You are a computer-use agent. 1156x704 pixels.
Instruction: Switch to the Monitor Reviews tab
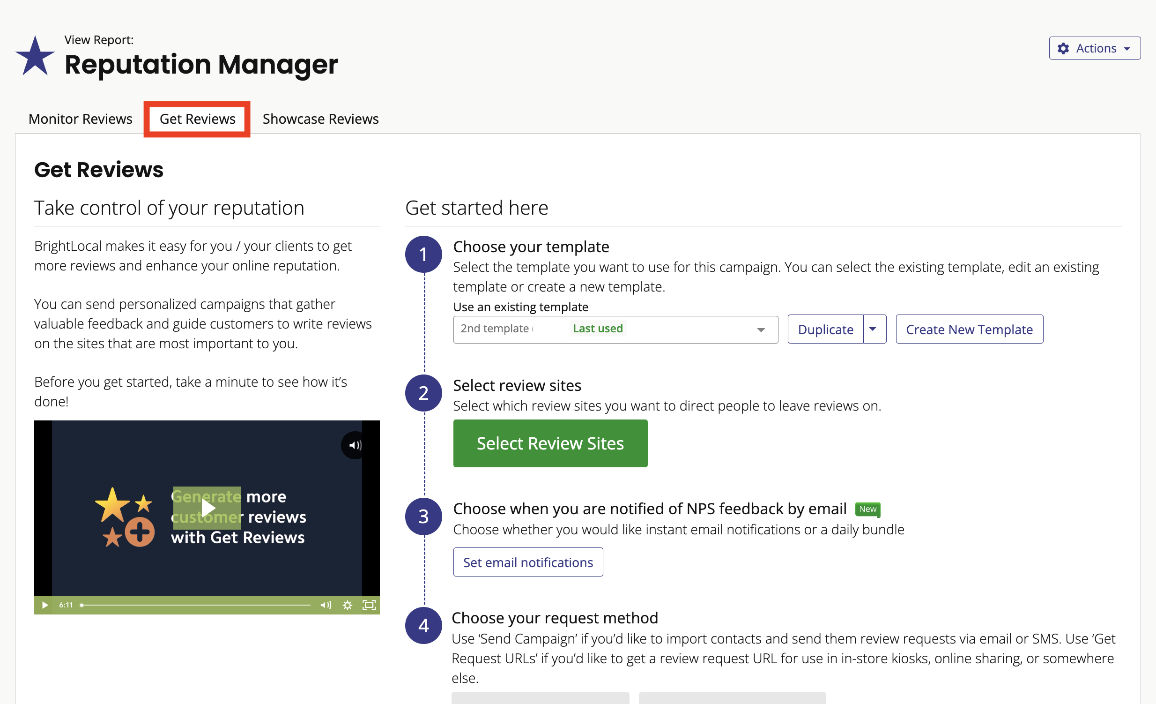point(80,119)
